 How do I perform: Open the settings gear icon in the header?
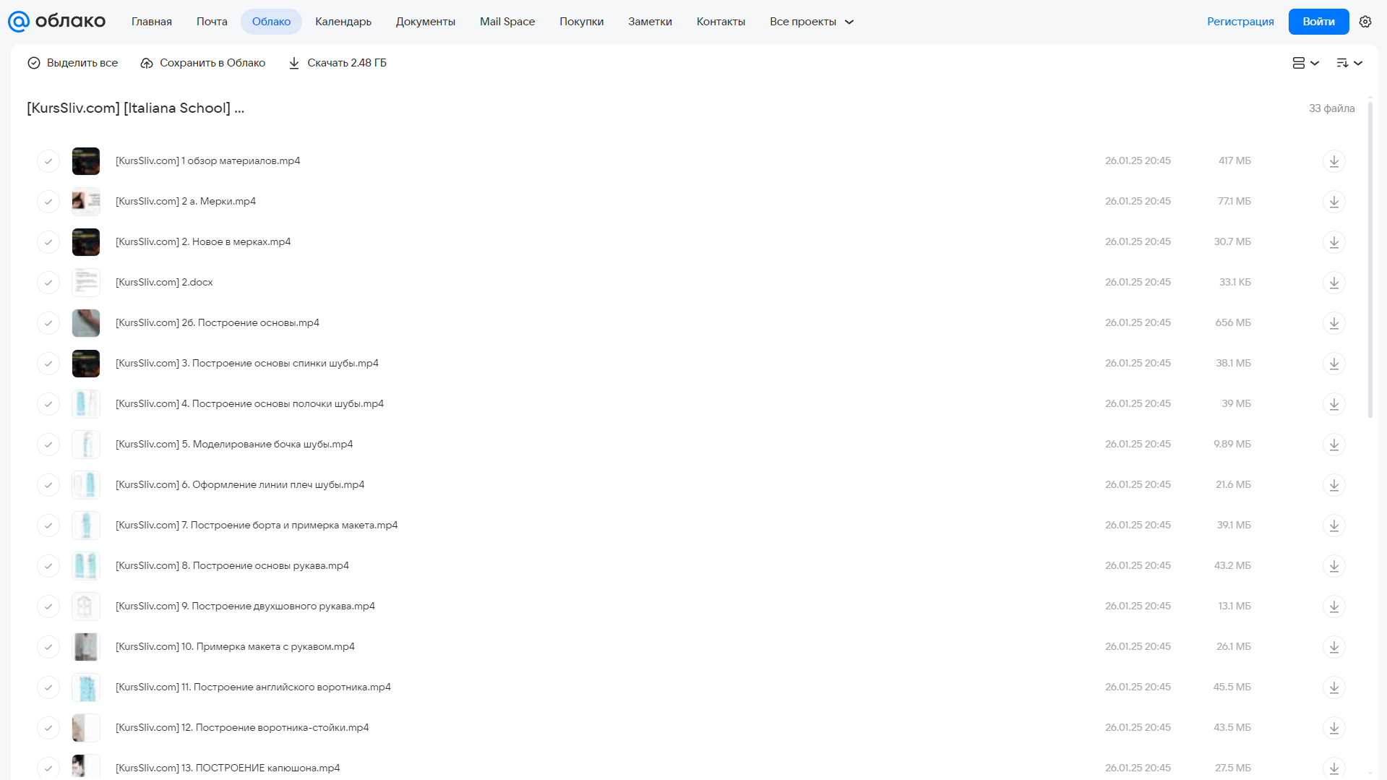[x=1365, y=22]
